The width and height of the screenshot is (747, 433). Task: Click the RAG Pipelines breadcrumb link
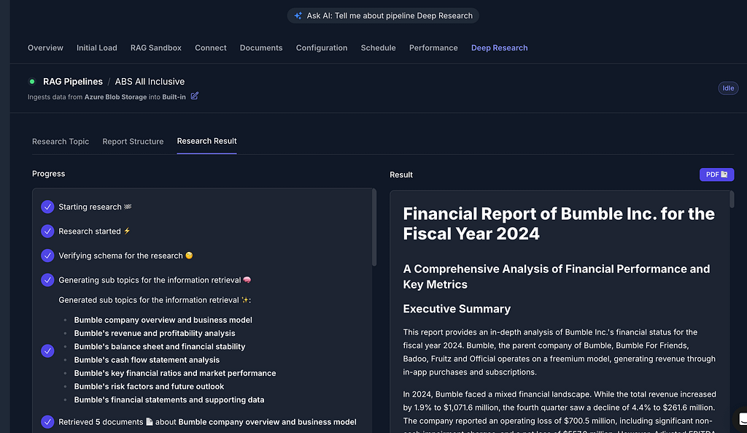pos(73,82)
